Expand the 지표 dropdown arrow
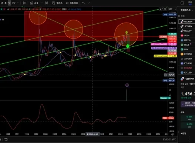The width and height of the screenshot is (195, 143). [42, 3]
